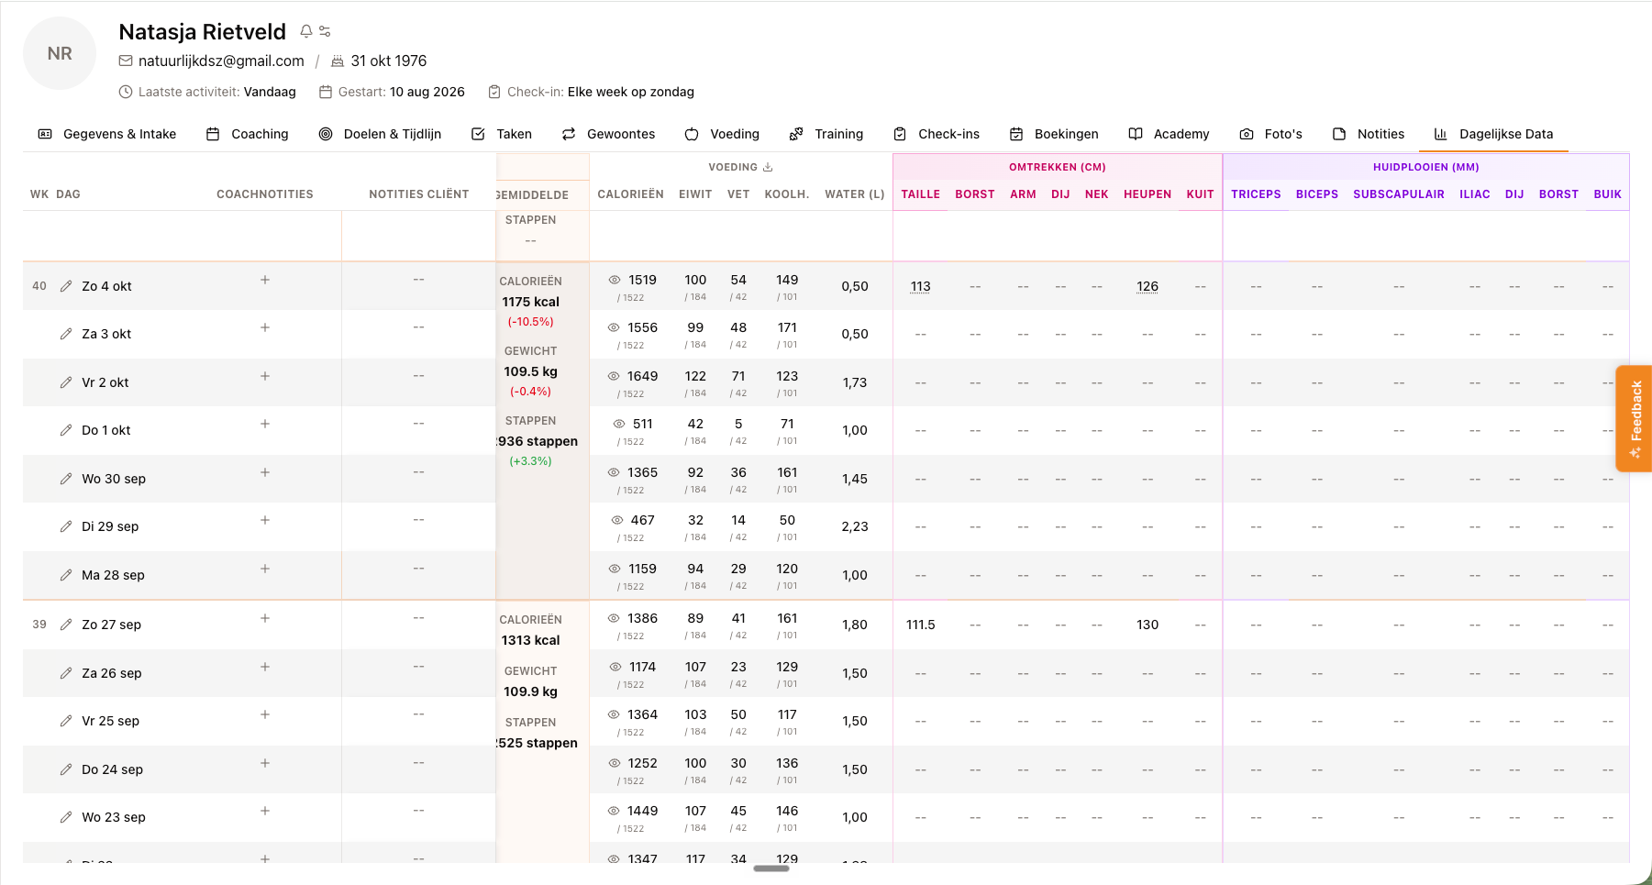Add coach note for Zo 4 okt

(265, 280)
